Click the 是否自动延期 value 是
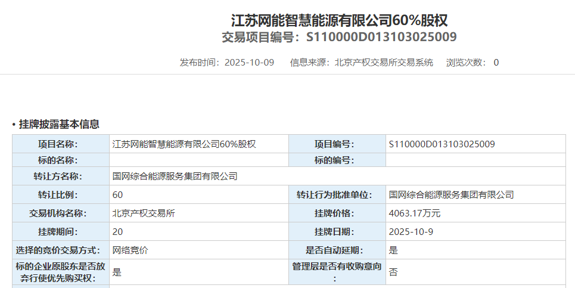Image resolution: width=575 pixels, height=288 pixels. tap(393, 250)
